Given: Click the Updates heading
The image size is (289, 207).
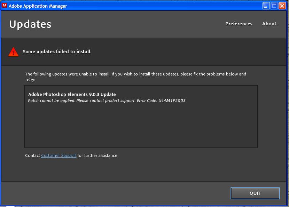Looking at the screenshot, I should click(30, 24).
